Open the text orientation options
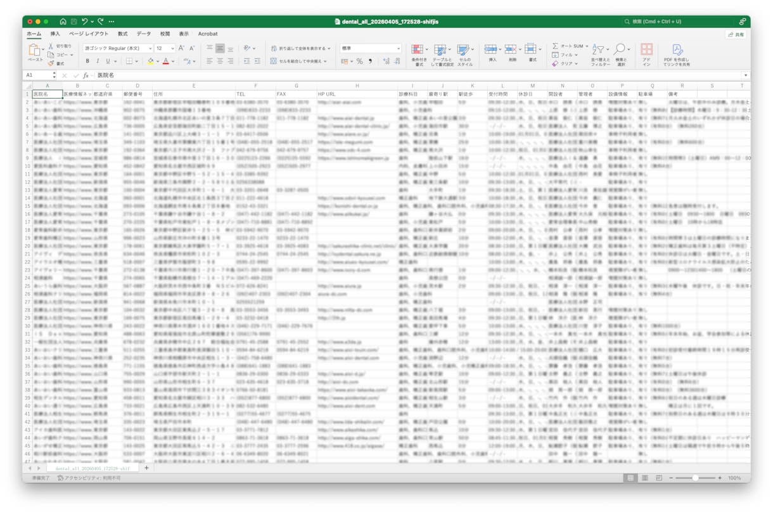Image resolution: width=773 pixels, height=512 pixels. [x=249, y=48]
